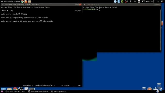Click the Abrir button in gedit
The width and height of the screenshot is (165, 93).
coord(4,11)
